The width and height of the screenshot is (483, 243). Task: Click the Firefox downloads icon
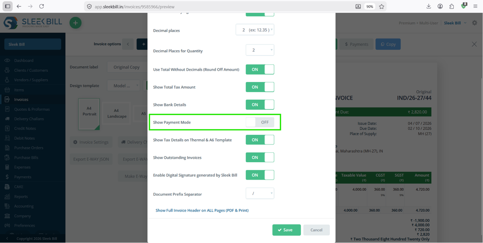click(429, 6)
